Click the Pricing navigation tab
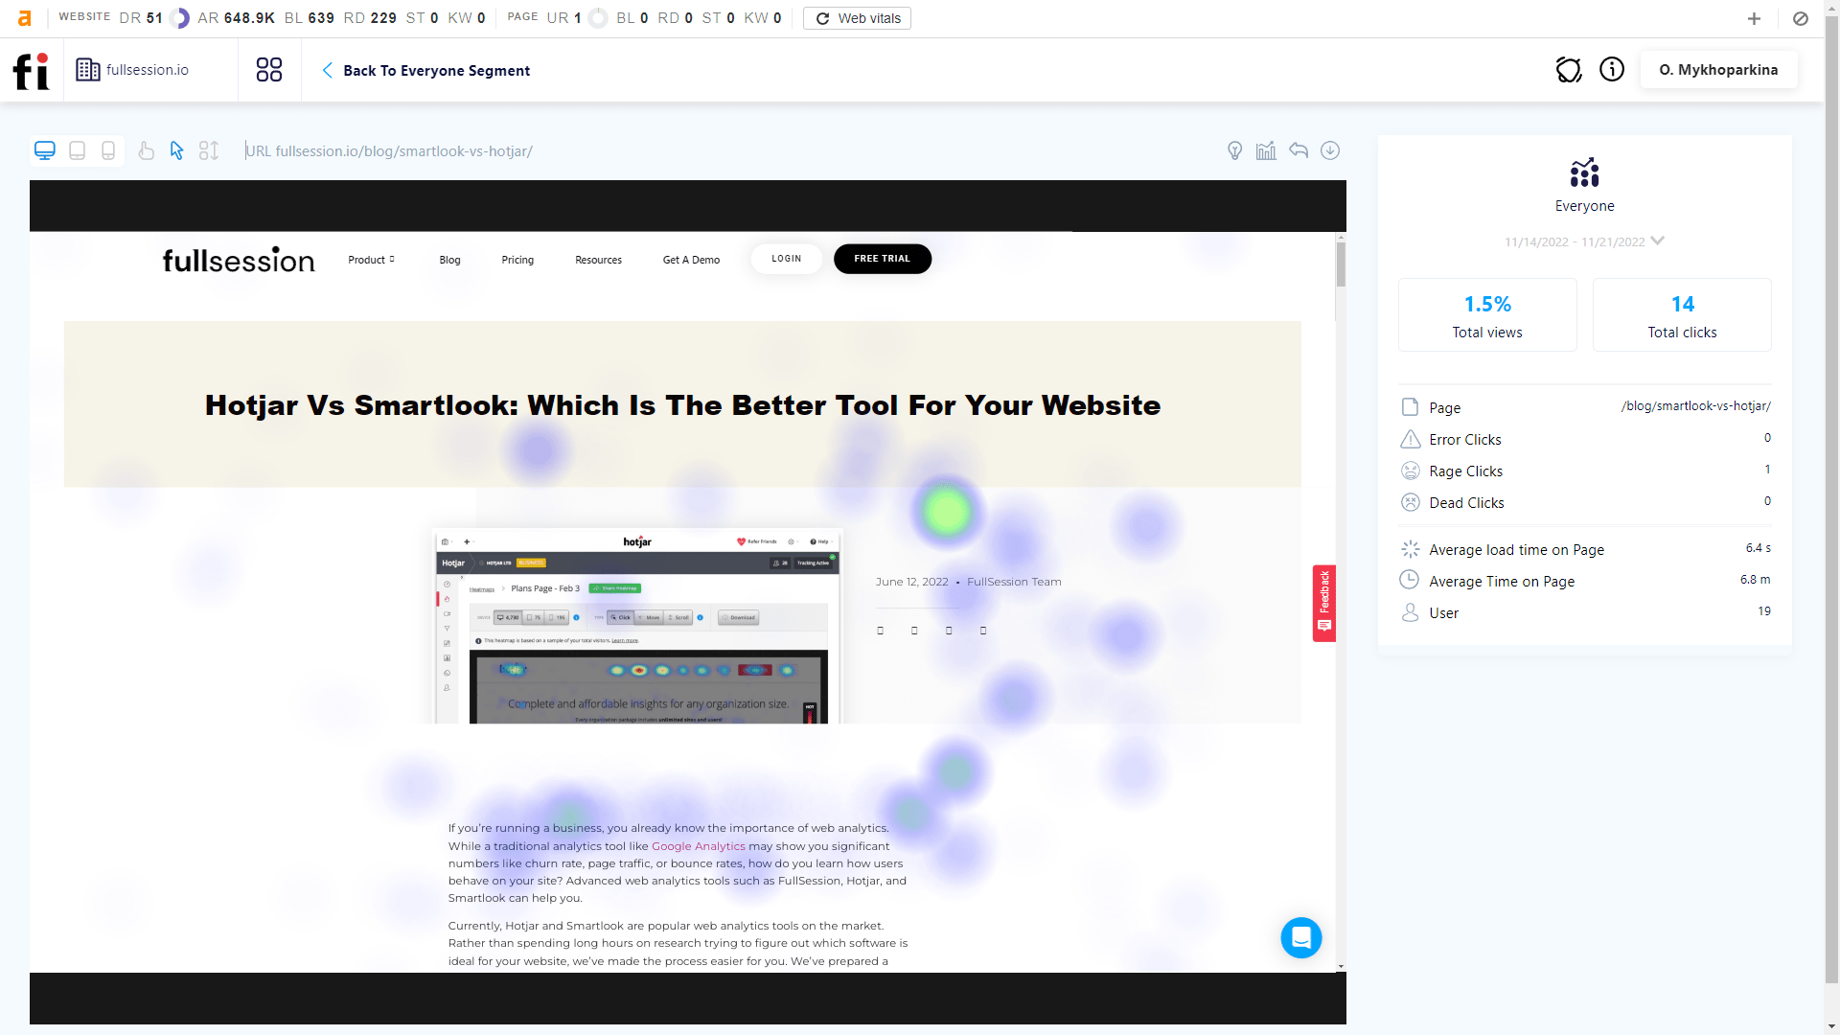Image resolution: width=1840 pixels, height=1035 pixels. [x=518, y=259]
